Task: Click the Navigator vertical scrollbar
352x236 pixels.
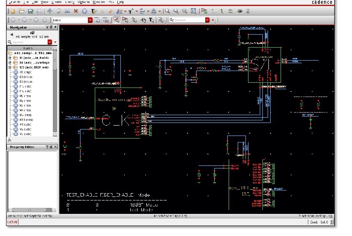Action: click(x=55, y=91)
